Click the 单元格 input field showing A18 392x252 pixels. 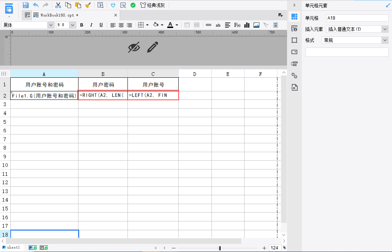357,18
